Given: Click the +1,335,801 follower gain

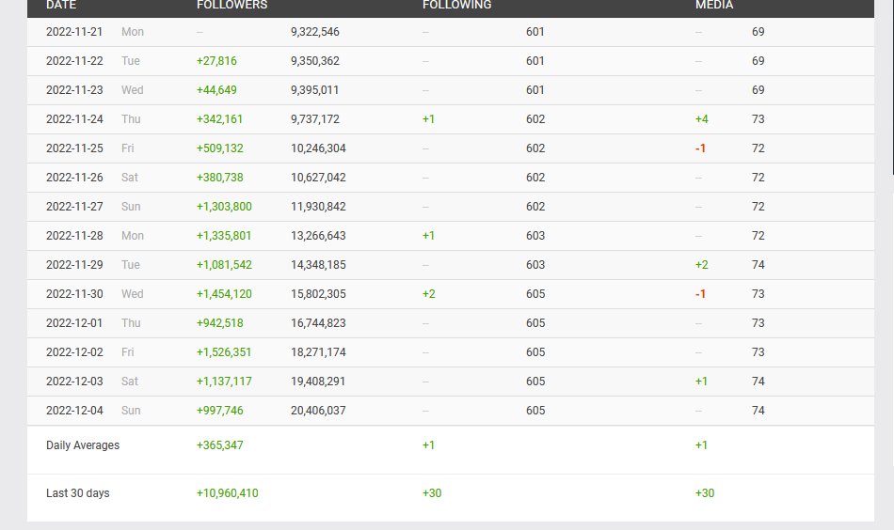Looking at the screenshot, I should (224, 236).
